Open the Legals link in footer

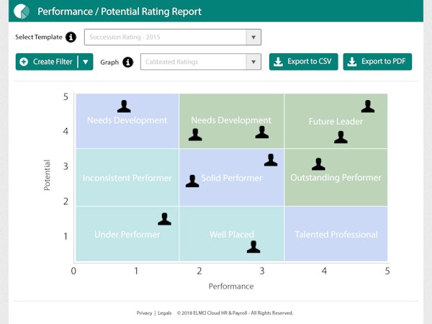tap(164, 313)
